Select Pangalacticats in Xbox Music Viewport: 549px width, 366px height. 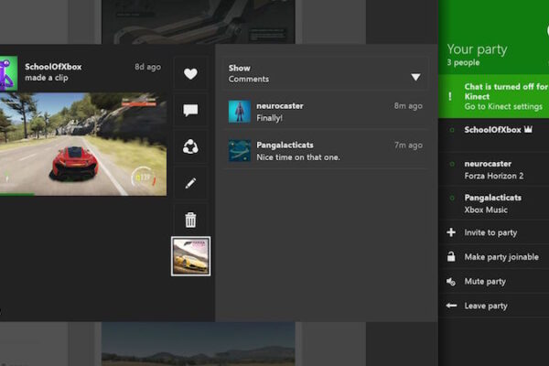494,203
